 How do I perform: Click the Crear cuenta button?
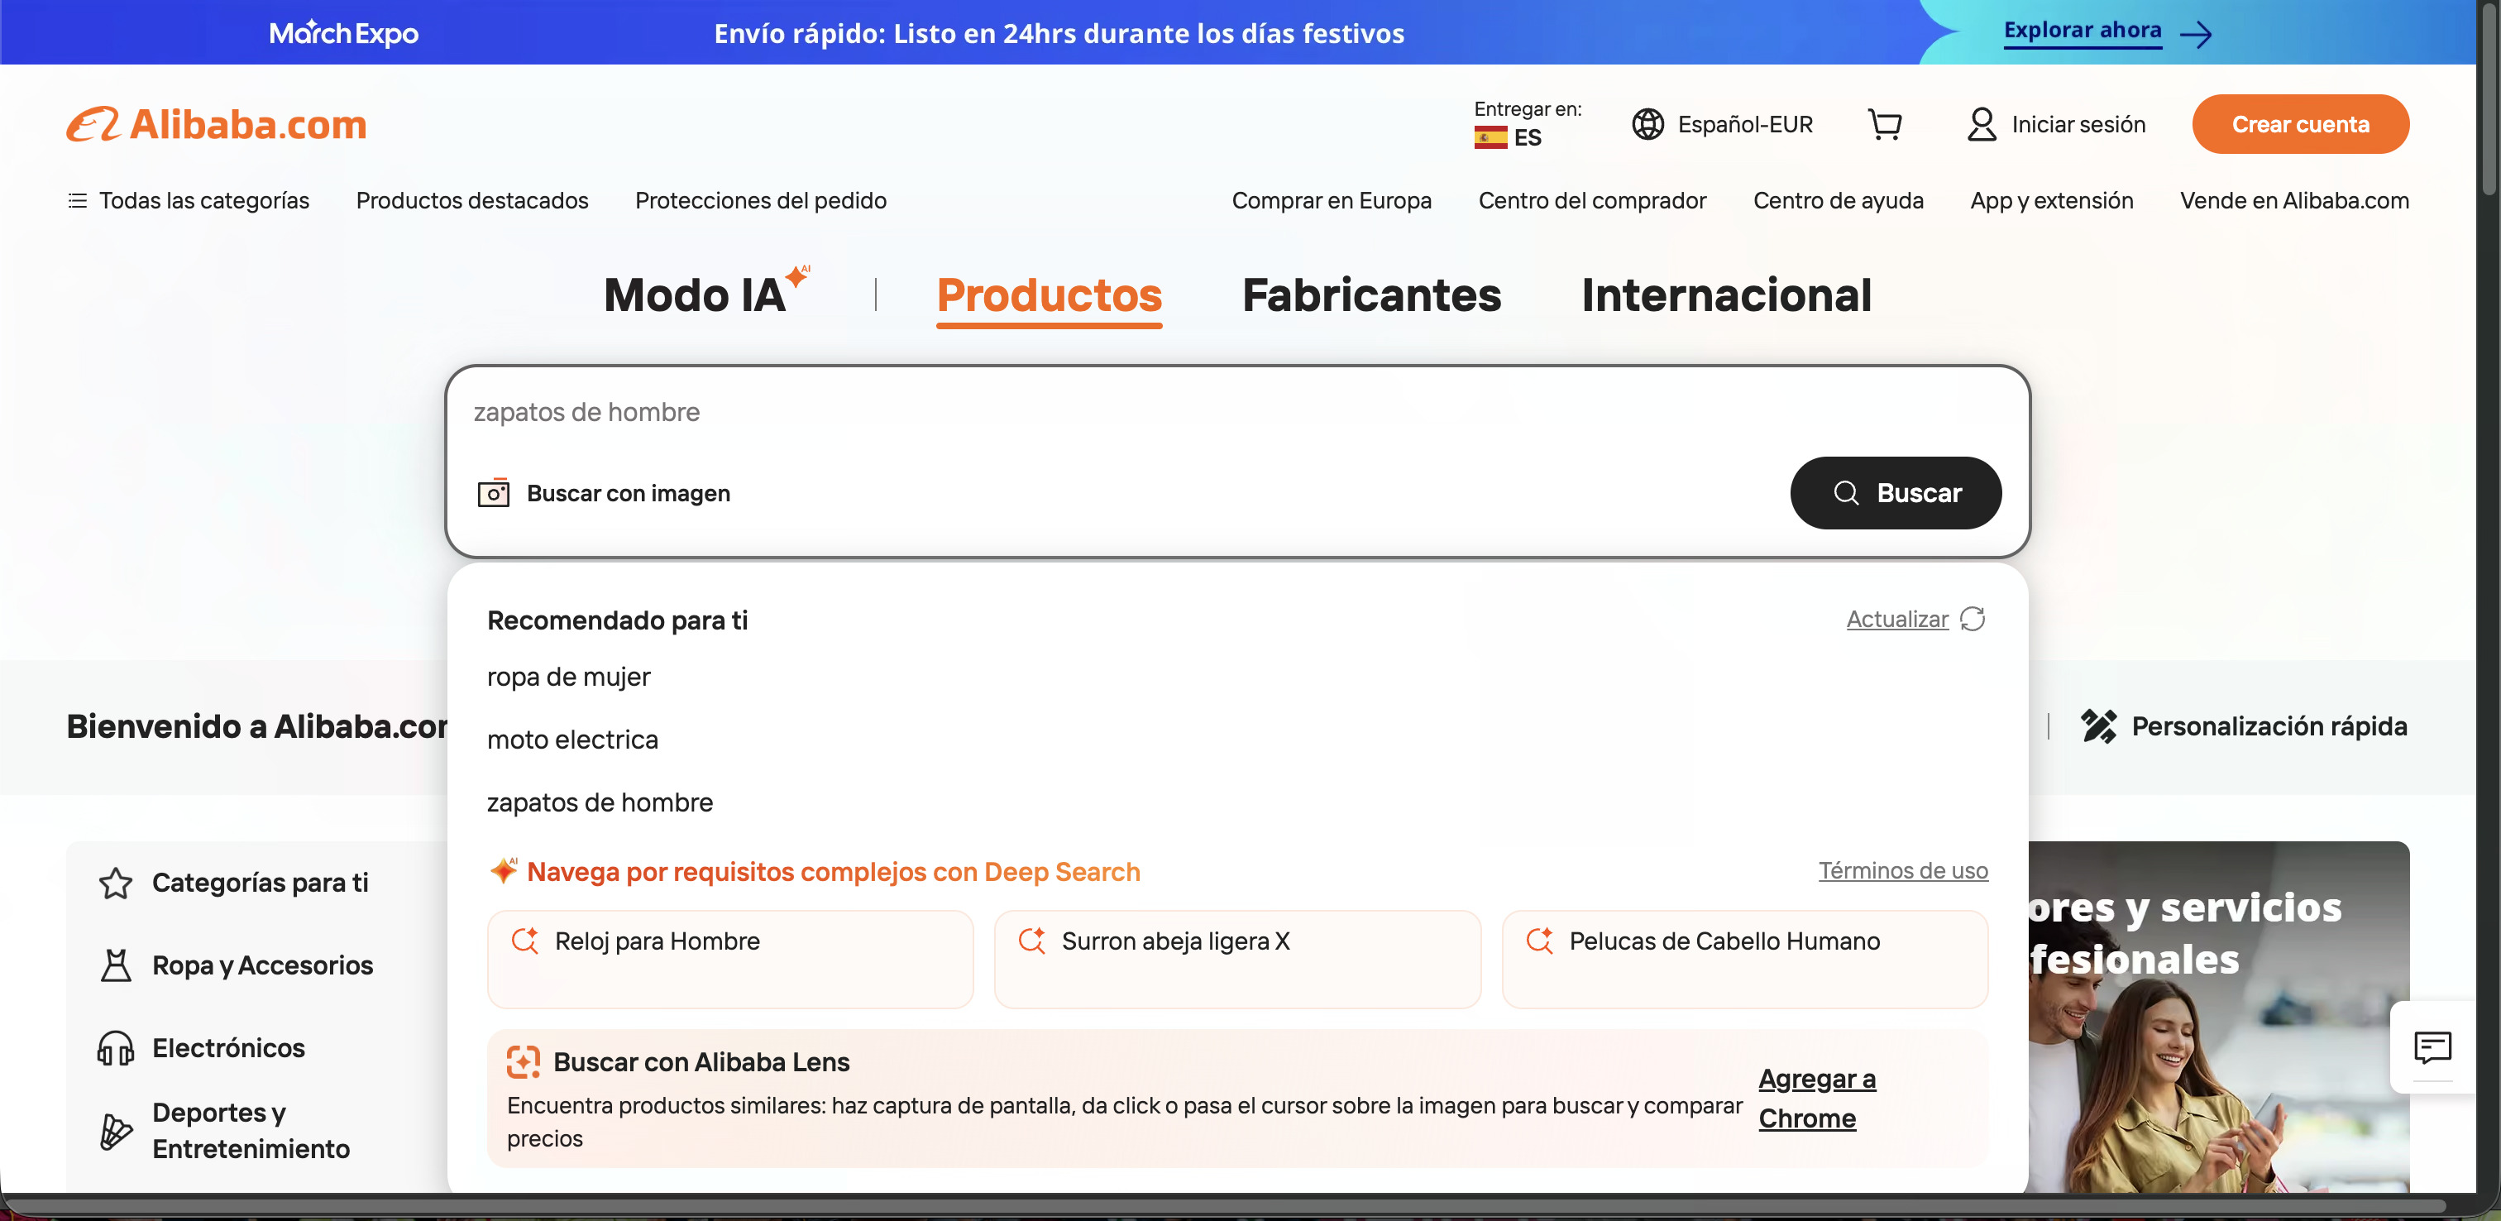pyautogui.click(x=2299, y=124)
